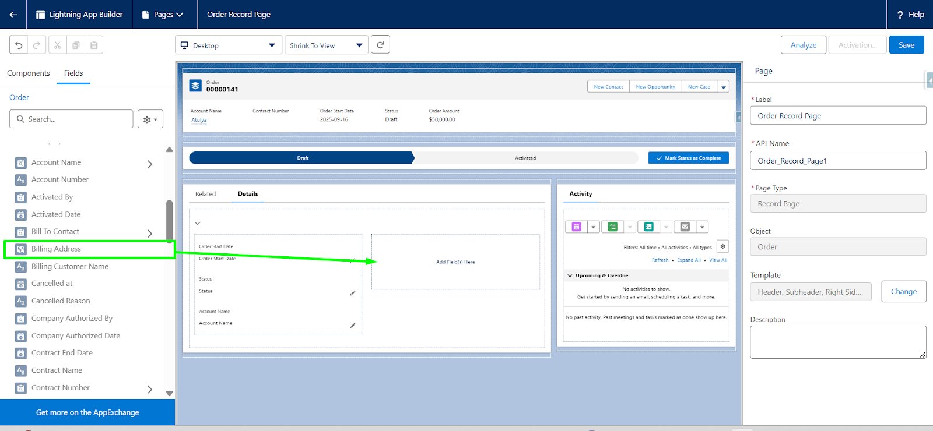Open the Pages dropdown menu
This screenshot has width=933, height=431.
[x=163, y=15]
